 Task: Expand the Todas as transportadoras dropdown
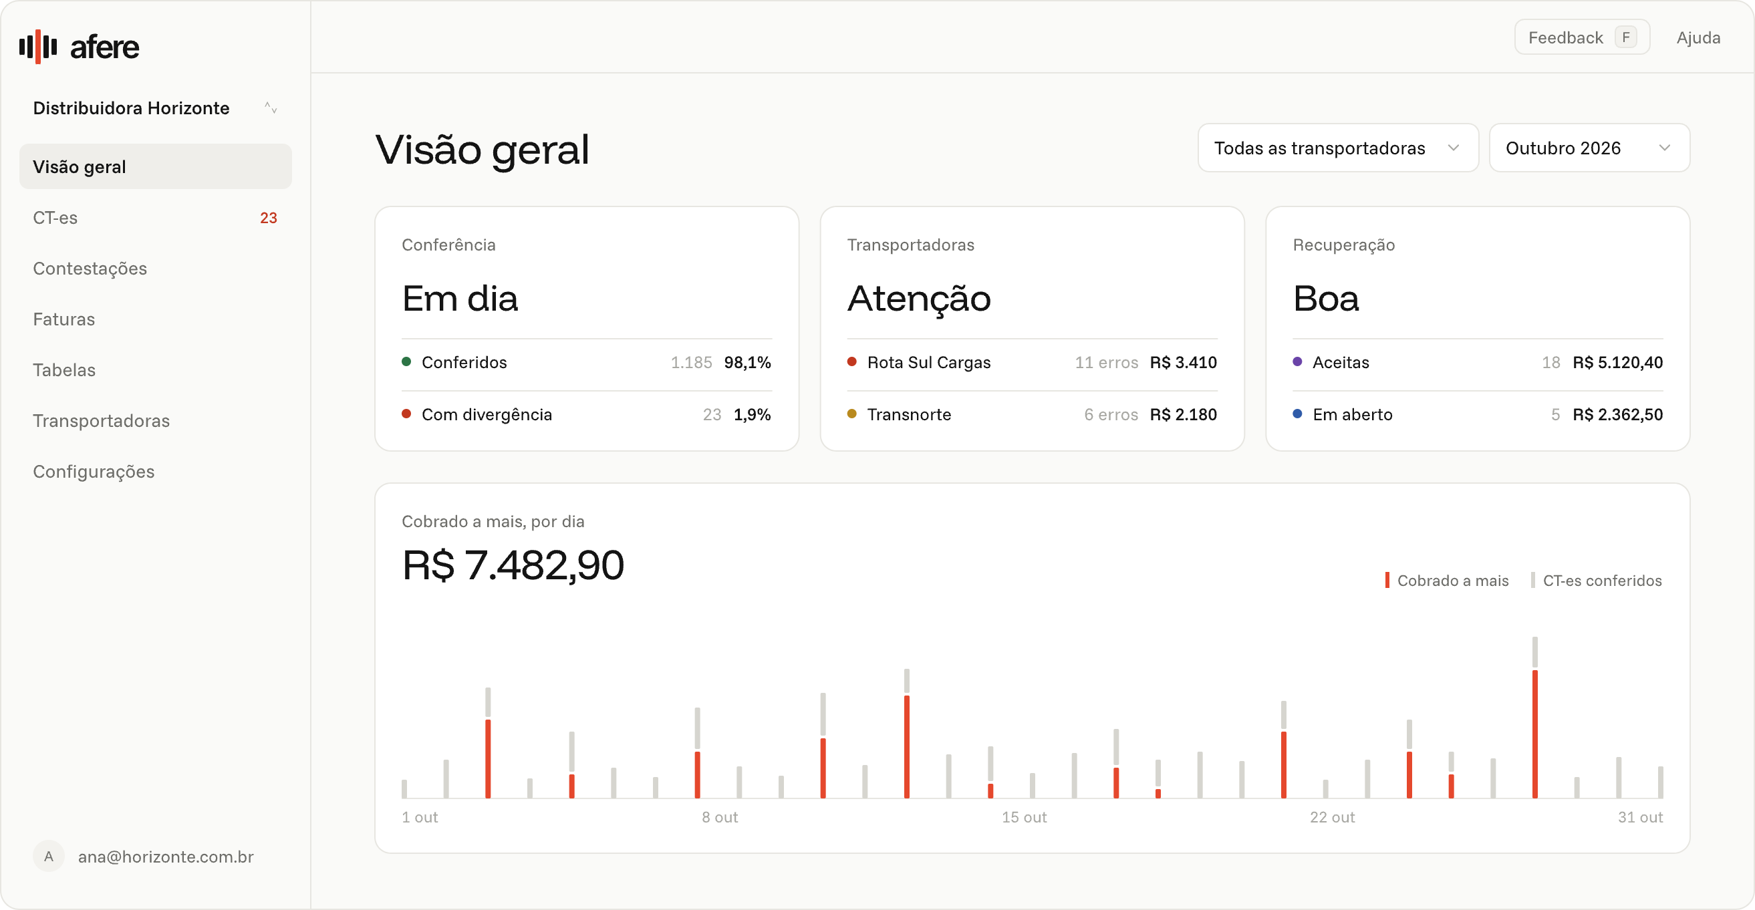[x=1338, y=148]
